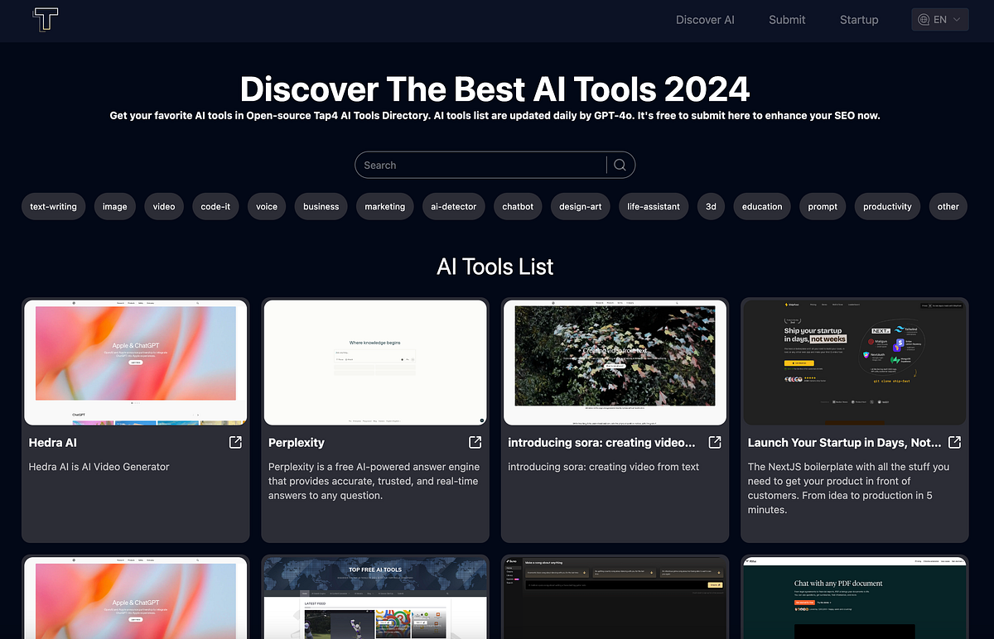The image size is (994, 639).
Task: Open Hedra AI via its external link icon
Action: click(234, 443)
